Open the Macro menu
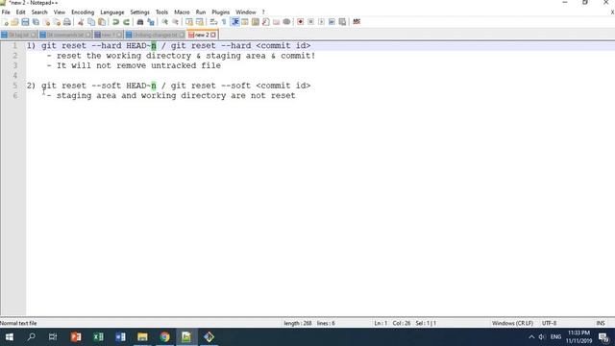Screen dimensions: 615x346 click(182, 12)
